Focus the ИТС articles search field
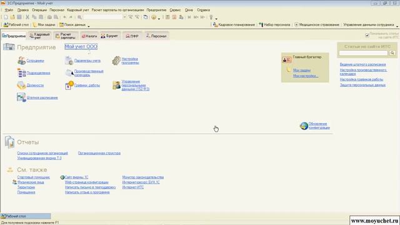The width and height of the screenshot is (400, 225). [363, 53]
